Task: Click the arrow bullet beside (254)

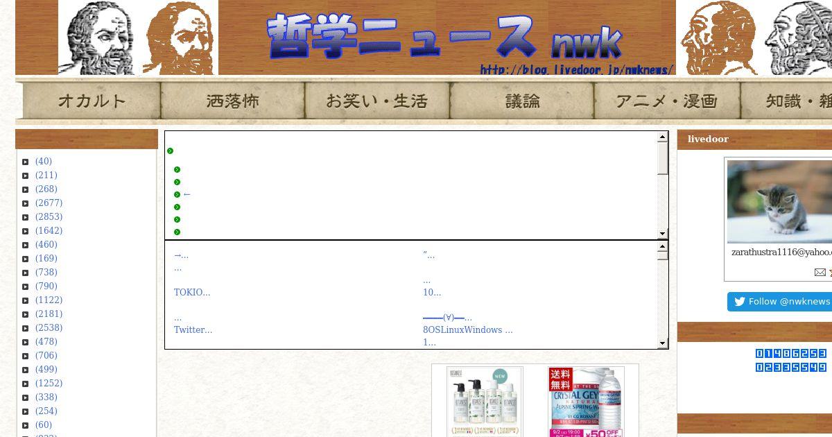Action: [x=26, y=411]
